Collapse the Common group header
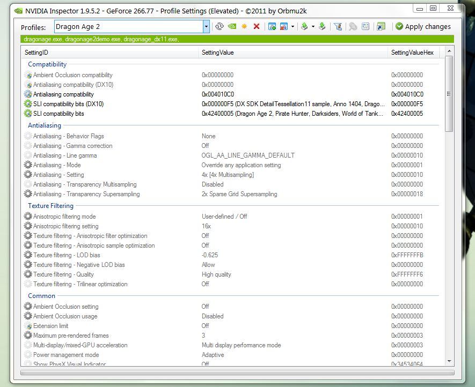The height and width of the screenshot is (387, 475). click(x=41, y=296)
